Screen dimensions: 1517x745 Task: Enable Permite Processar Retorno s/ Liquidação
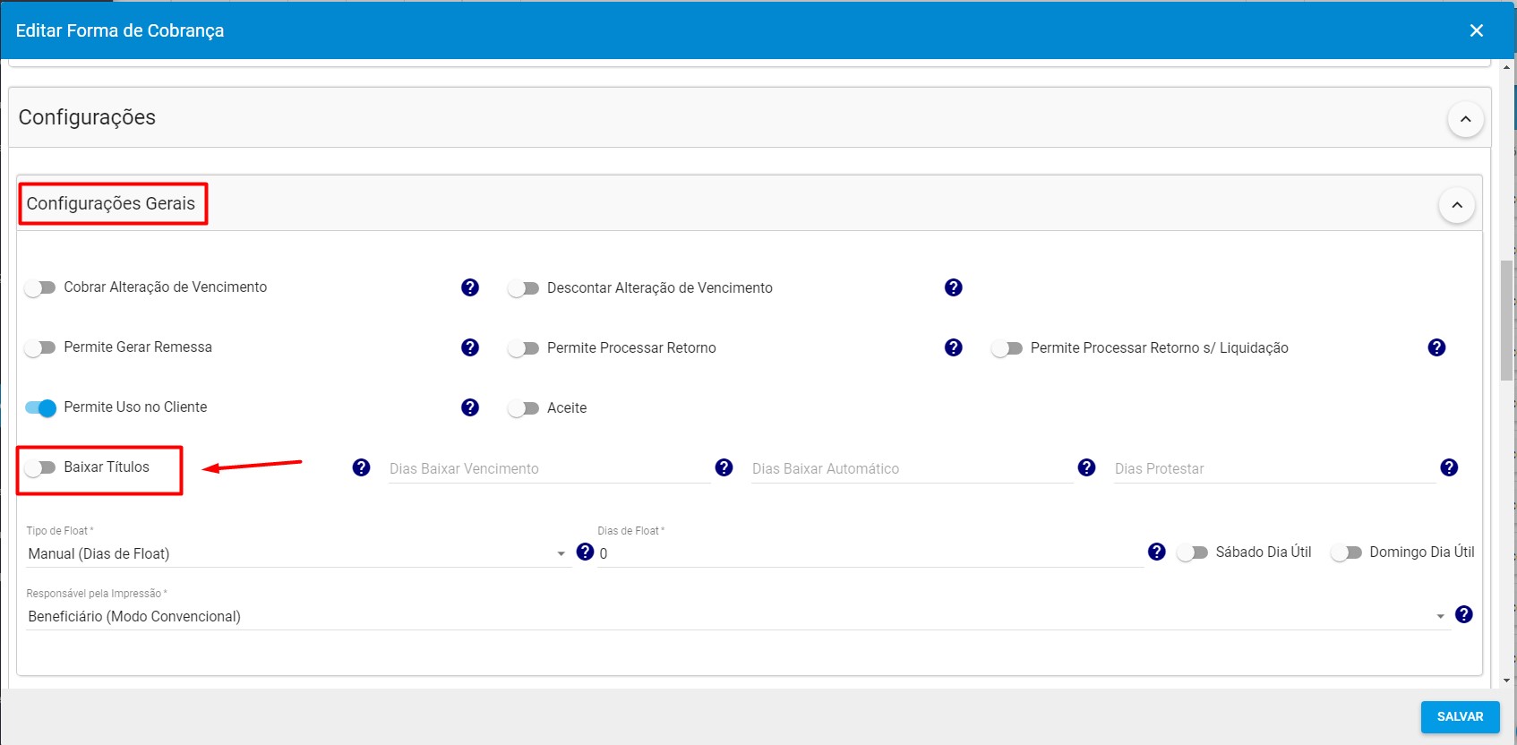coord(1007,348)
